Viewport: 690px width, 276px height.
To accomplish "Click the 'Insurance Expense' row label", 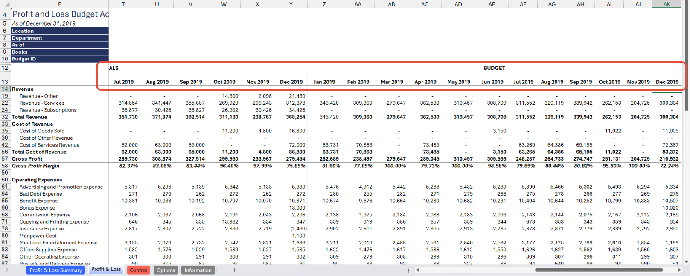I will [41, 229].
